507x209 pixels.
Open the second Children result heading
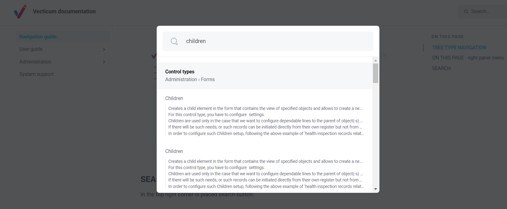coord(174,151)
